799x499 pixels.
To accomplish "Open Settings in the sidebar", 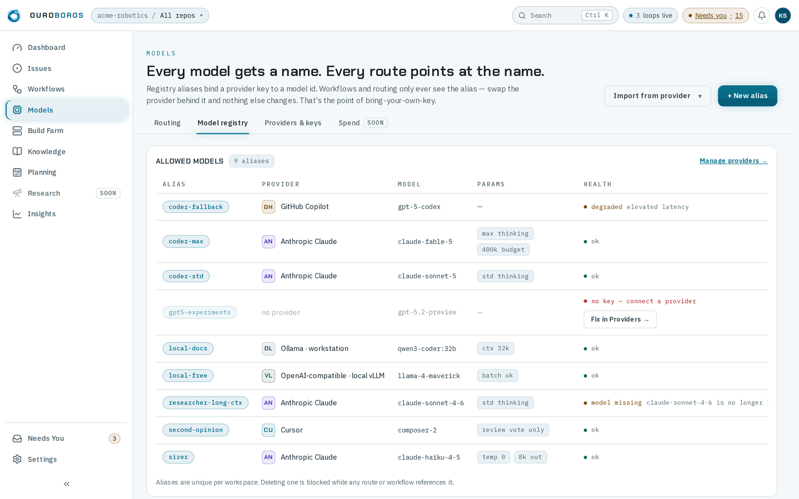I will point(67,459).
